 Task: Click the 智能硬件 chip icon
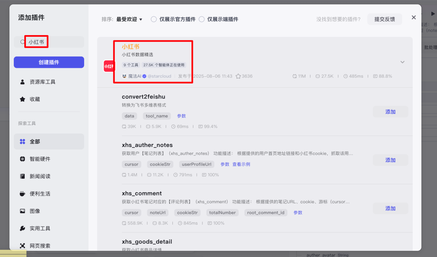pyautogui.click(x=23, y=159)
